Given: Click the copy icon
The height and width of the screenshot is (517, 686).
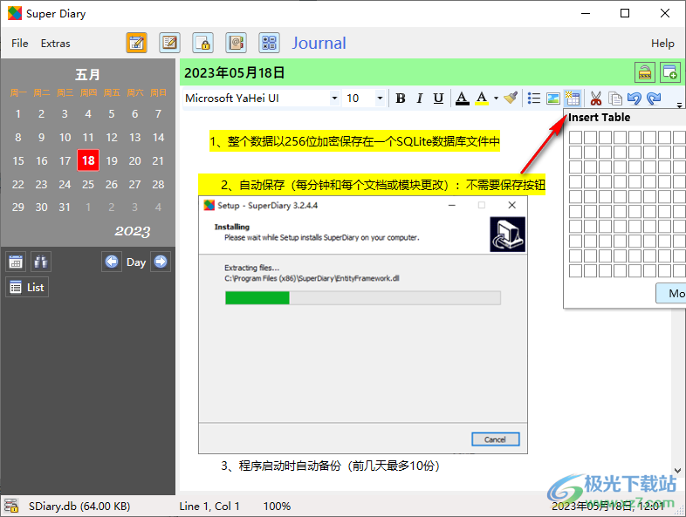Looking at the screenshot, I should tap(615, 99).
